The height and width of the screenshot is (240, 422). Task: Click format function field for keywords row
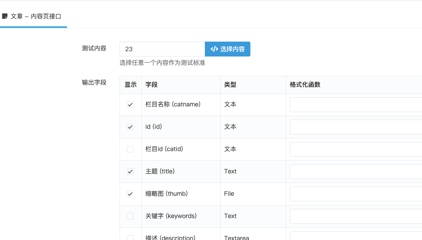356,216
